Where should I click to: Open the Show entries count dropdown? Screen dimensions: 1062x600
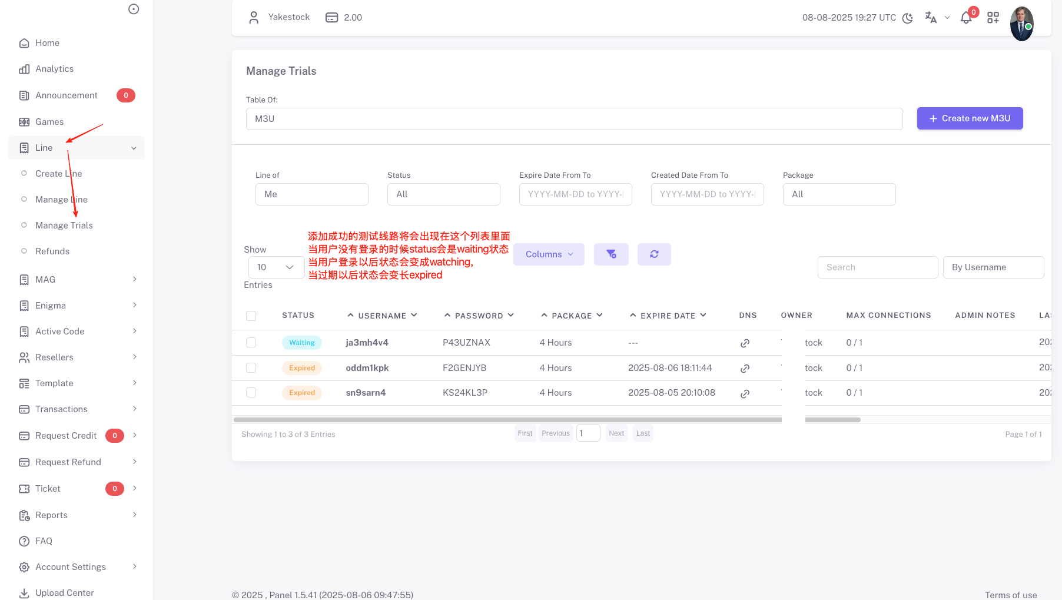tap(276, 267)
